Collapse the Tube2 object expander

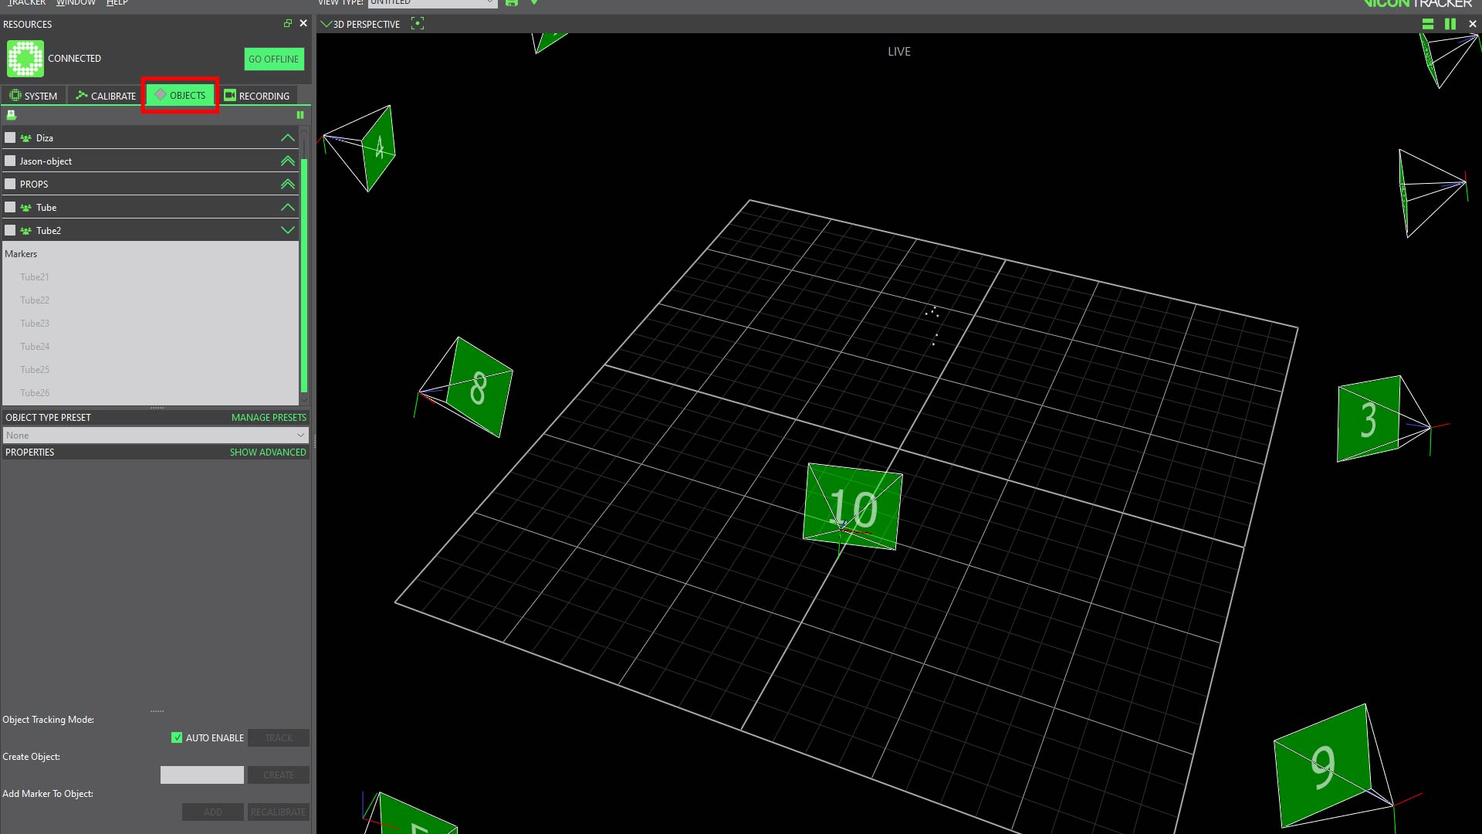287,230
